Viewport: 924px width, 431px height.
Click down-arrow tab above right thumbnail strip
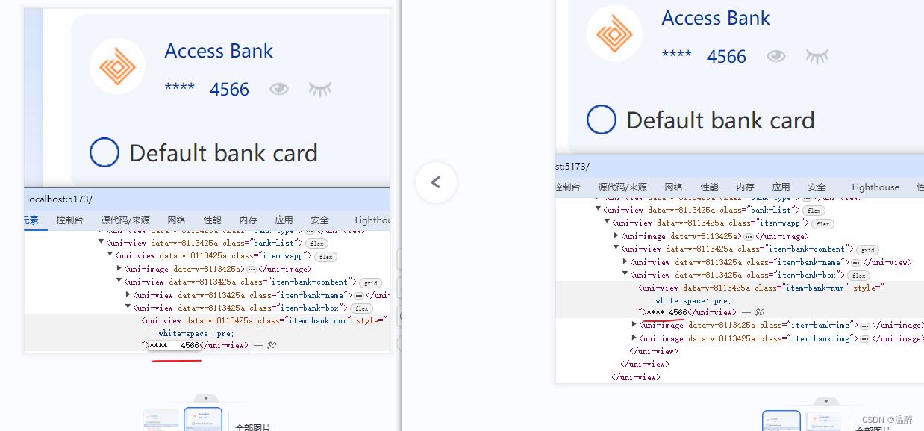[x=825, y=401]
